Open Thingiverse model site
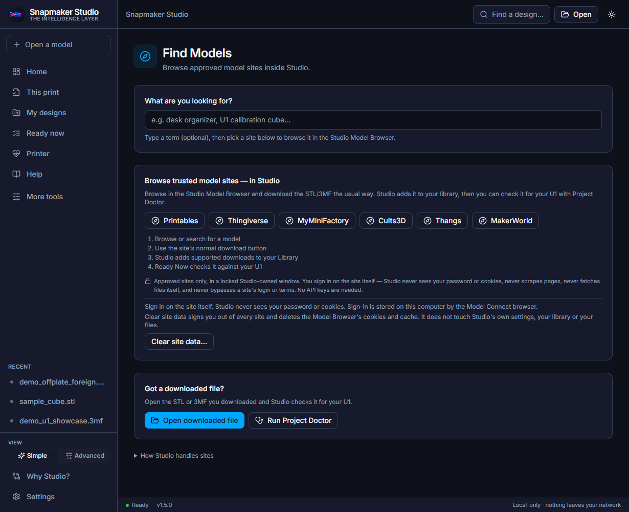The height and width of the screenshot is (512, 629). click(x=242, y=221)
